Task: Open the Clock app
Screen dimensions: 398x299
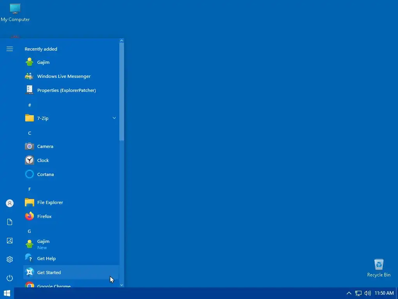Action: [71, 160]
